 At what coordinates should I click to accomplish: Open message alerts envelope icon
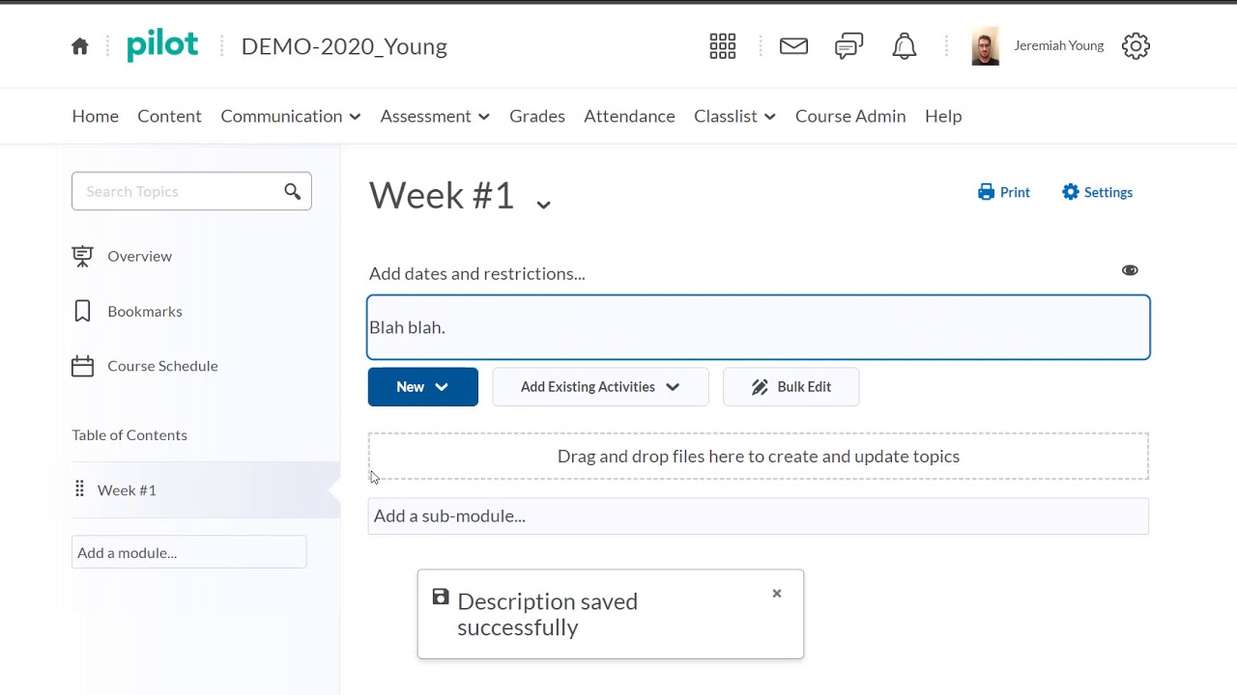point(793,45)
